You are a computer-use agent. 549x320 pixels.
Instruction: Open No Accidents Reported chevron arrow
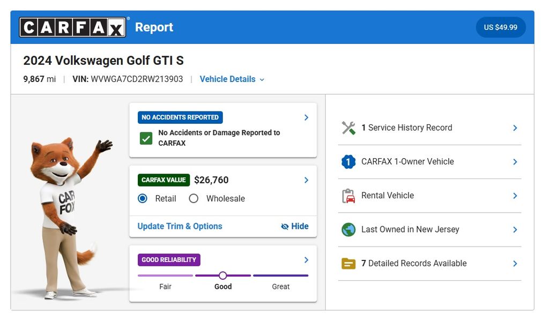click(306, 117)
